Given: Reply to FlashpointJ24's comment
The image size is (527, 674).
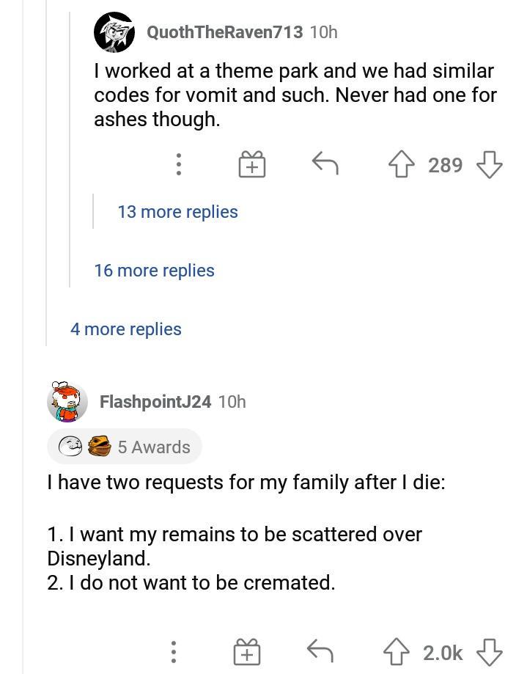Looking at the screenshot, I should pyautogui.click(x=319, y=650).
